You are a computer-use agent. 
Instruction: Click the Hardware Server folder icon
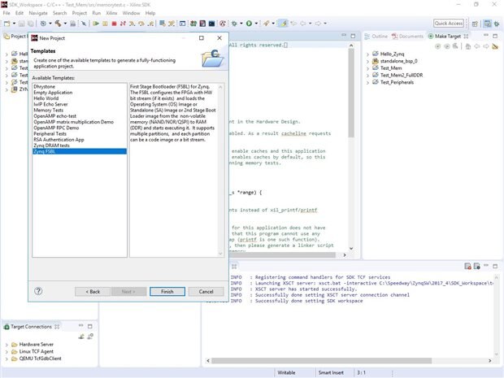[x=14, y=344]
